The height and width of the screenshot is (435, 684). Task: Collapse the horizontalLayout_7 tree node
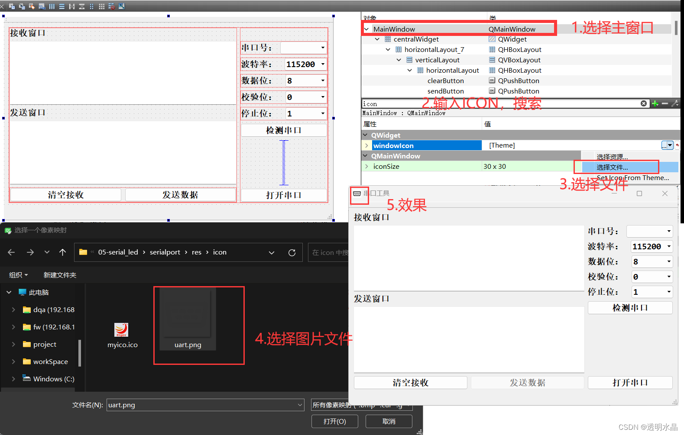point(388,50)
